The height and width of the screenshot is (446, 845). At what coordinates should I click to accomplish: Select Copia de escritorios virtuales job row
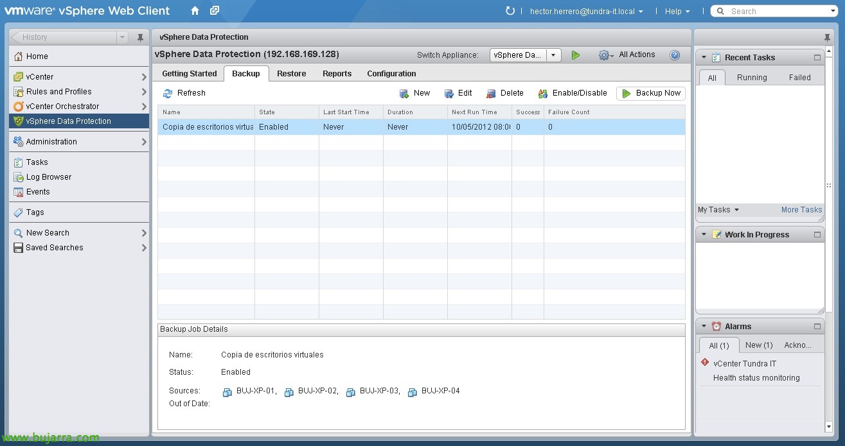[x=422, y=127]
